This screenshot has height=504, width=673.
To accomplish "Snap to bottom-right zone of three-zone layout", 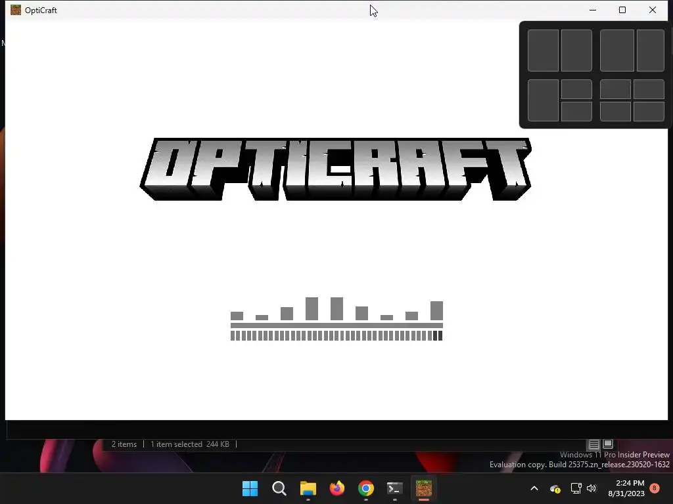I will click(x=576, y=112).
